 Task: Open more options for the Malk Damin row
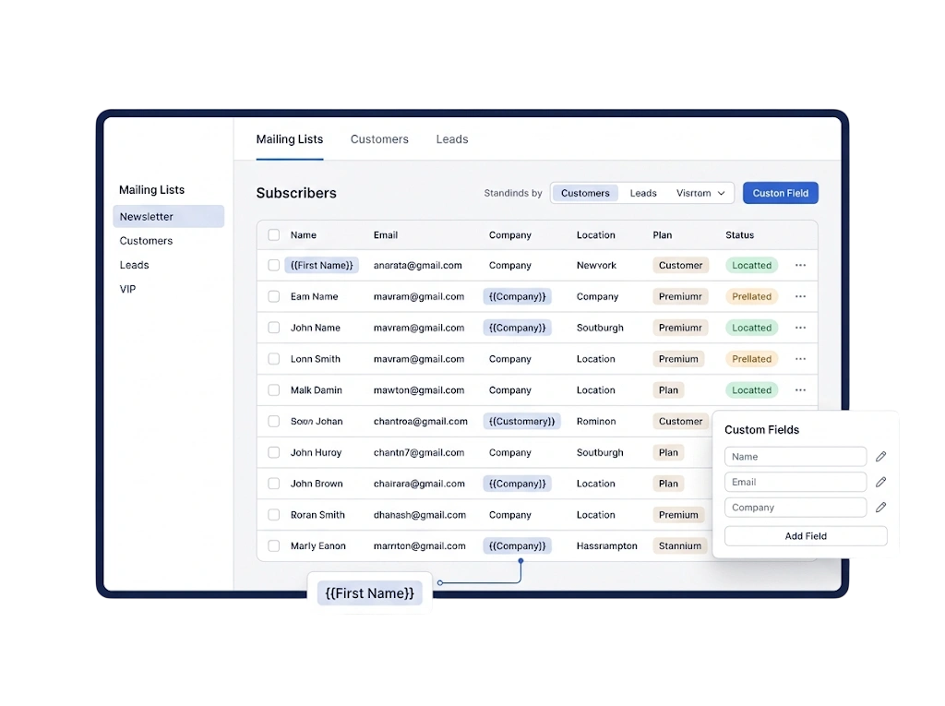[800, 390]
